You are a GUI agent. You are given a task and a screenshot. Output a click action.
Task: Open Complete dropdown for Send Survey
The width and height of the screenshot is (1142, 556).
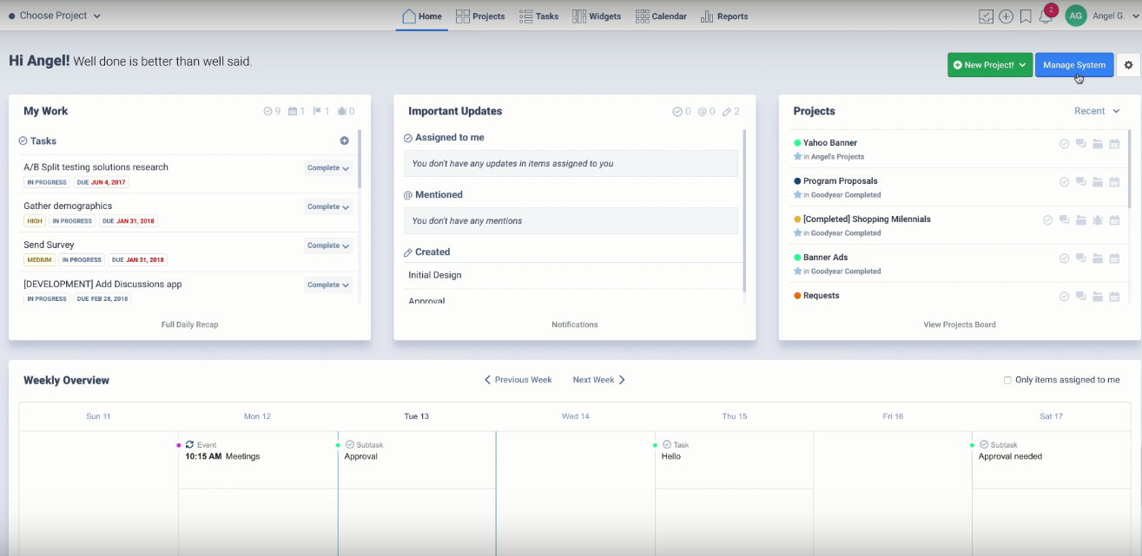coord(327,245)
